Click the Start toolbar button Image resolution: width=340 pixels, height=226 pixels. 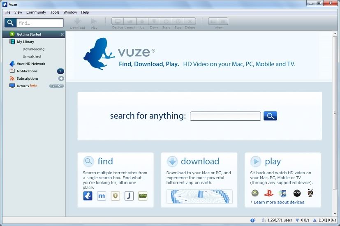[x=166, y=21]
